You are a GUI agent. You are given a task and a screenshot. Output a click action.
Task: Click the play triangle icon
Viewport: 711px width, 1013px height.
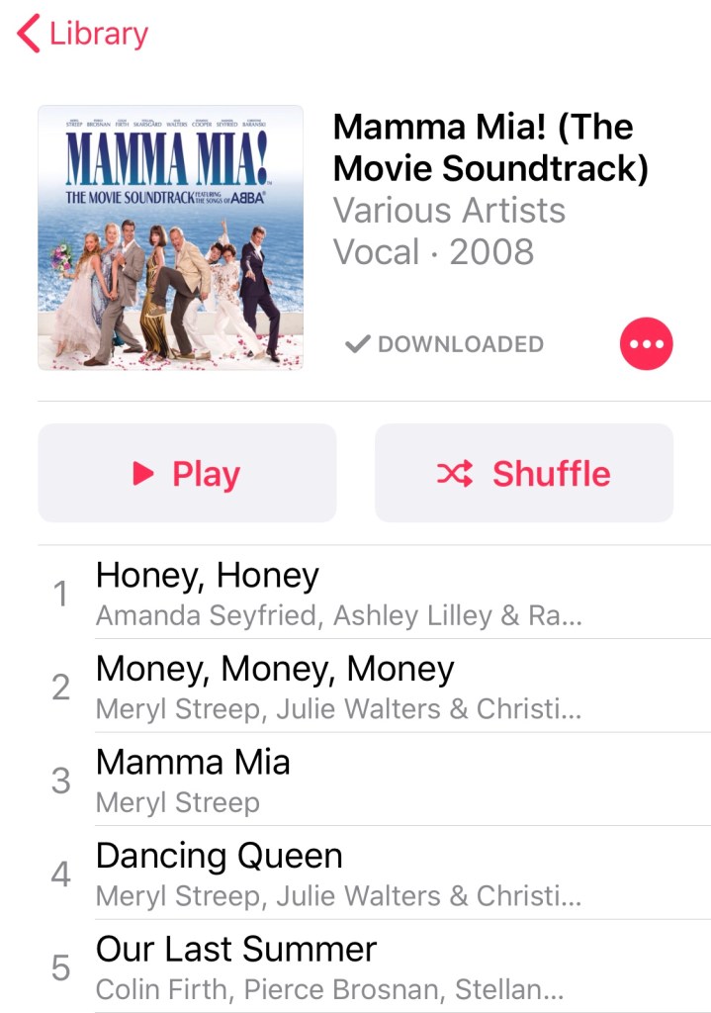(x=142, y=473)
